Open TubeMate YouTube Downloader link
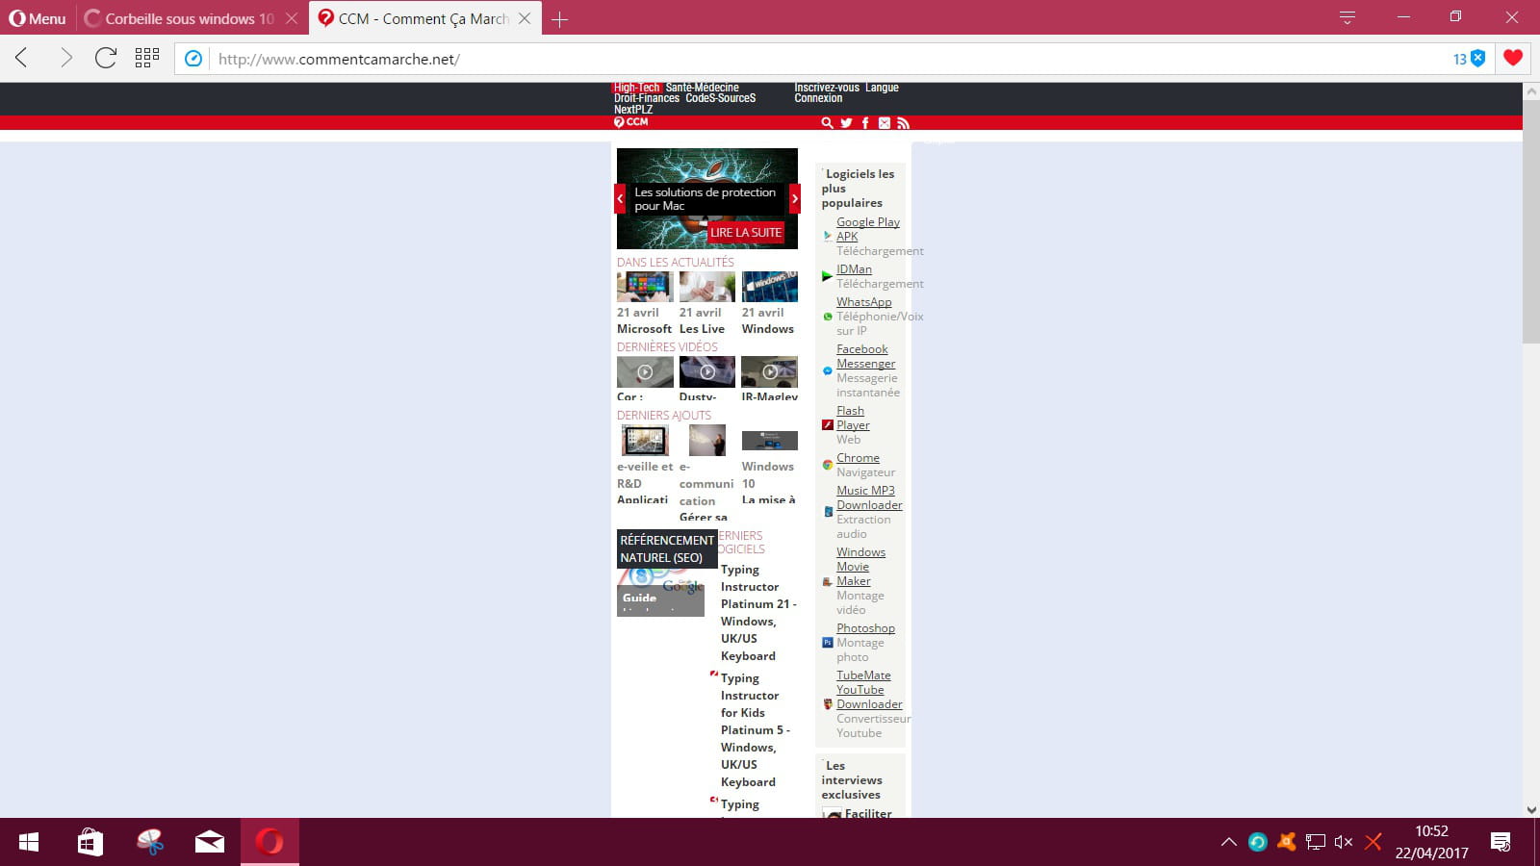Screen dimensions: 1540x866 pyautogui.click(x=869, y=690)
